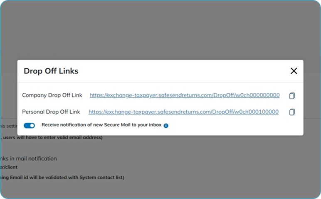Image resolution: width=321 pixels, height=199 pixels.
Task: Copy the Company Drop Off Link
Action: [292, 96]
